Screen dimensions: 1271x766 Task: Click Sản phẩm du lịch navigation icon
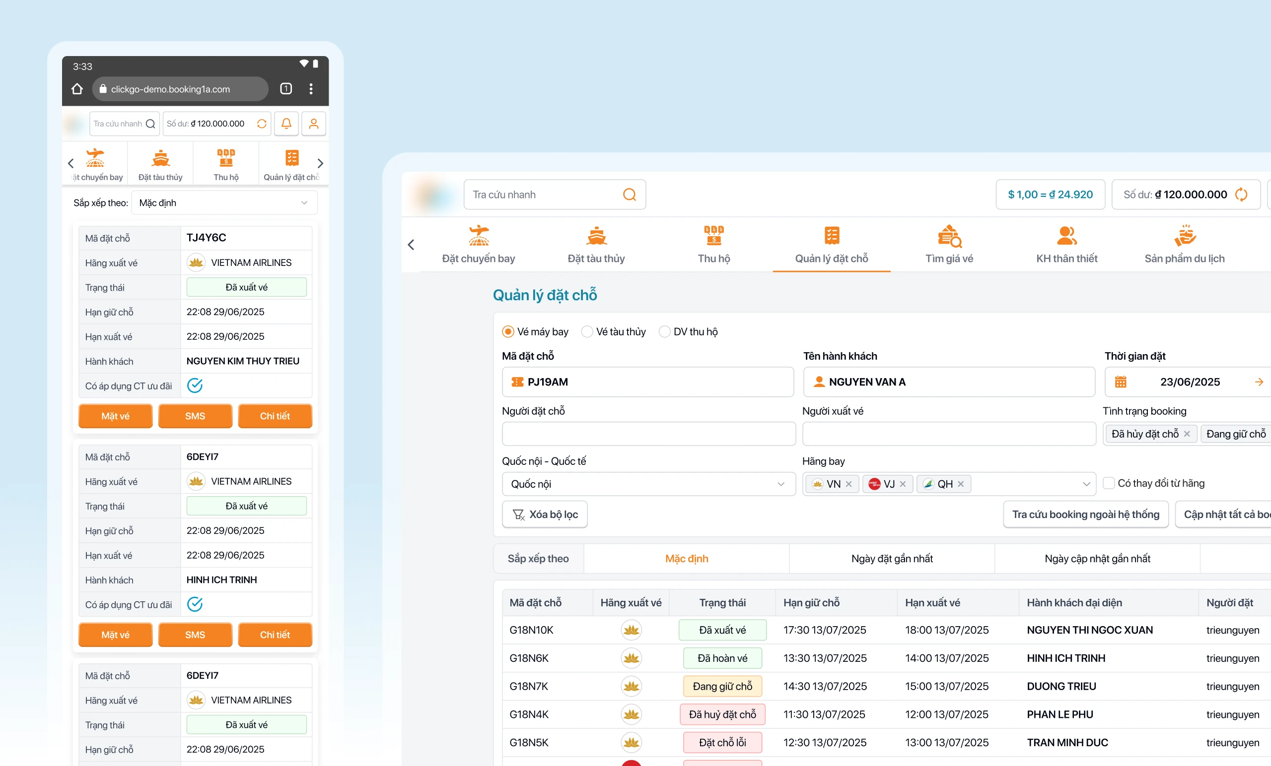click(x=1184, y=237)
